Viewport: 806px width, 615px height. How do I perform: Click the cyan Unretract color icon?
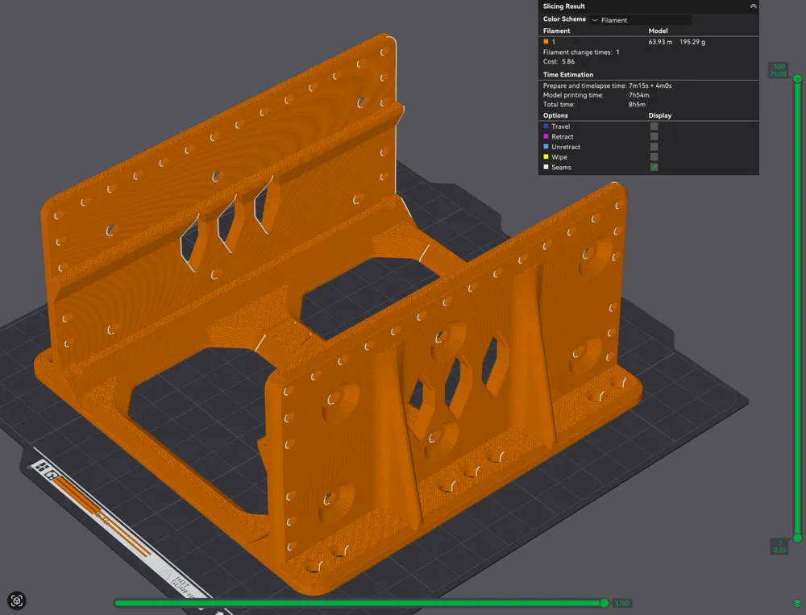(x=546, y=147)
